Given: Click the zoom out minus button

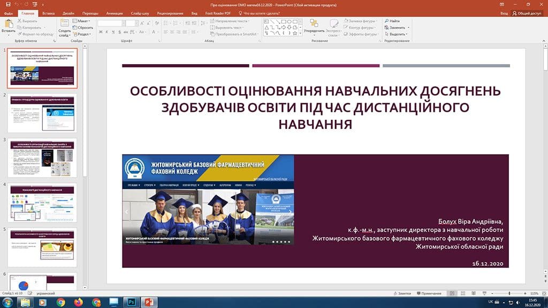Looking at the screenshot, I should tap(492, 294).
